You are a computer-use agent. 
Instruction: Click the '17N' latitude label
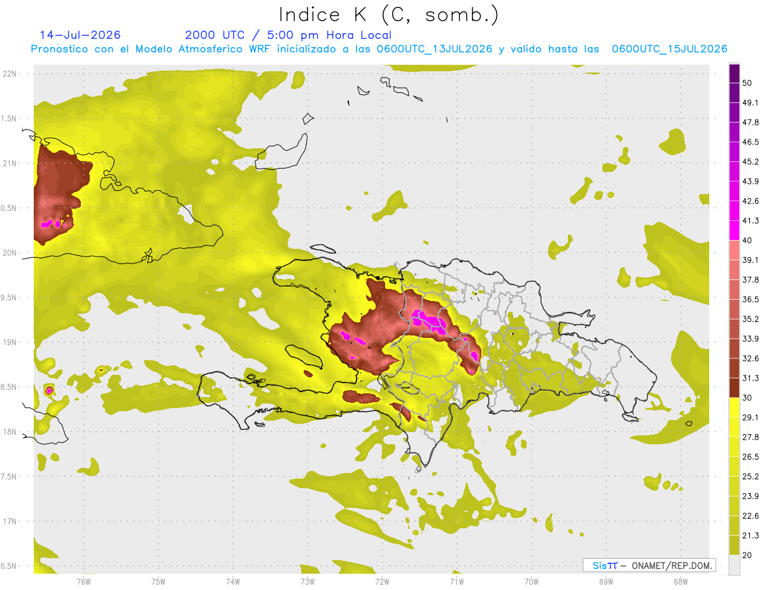10,521
